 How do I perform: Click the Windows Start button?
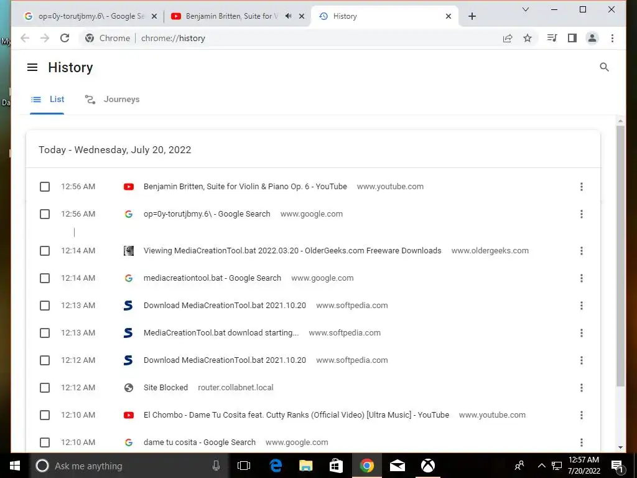pos(14,466)
